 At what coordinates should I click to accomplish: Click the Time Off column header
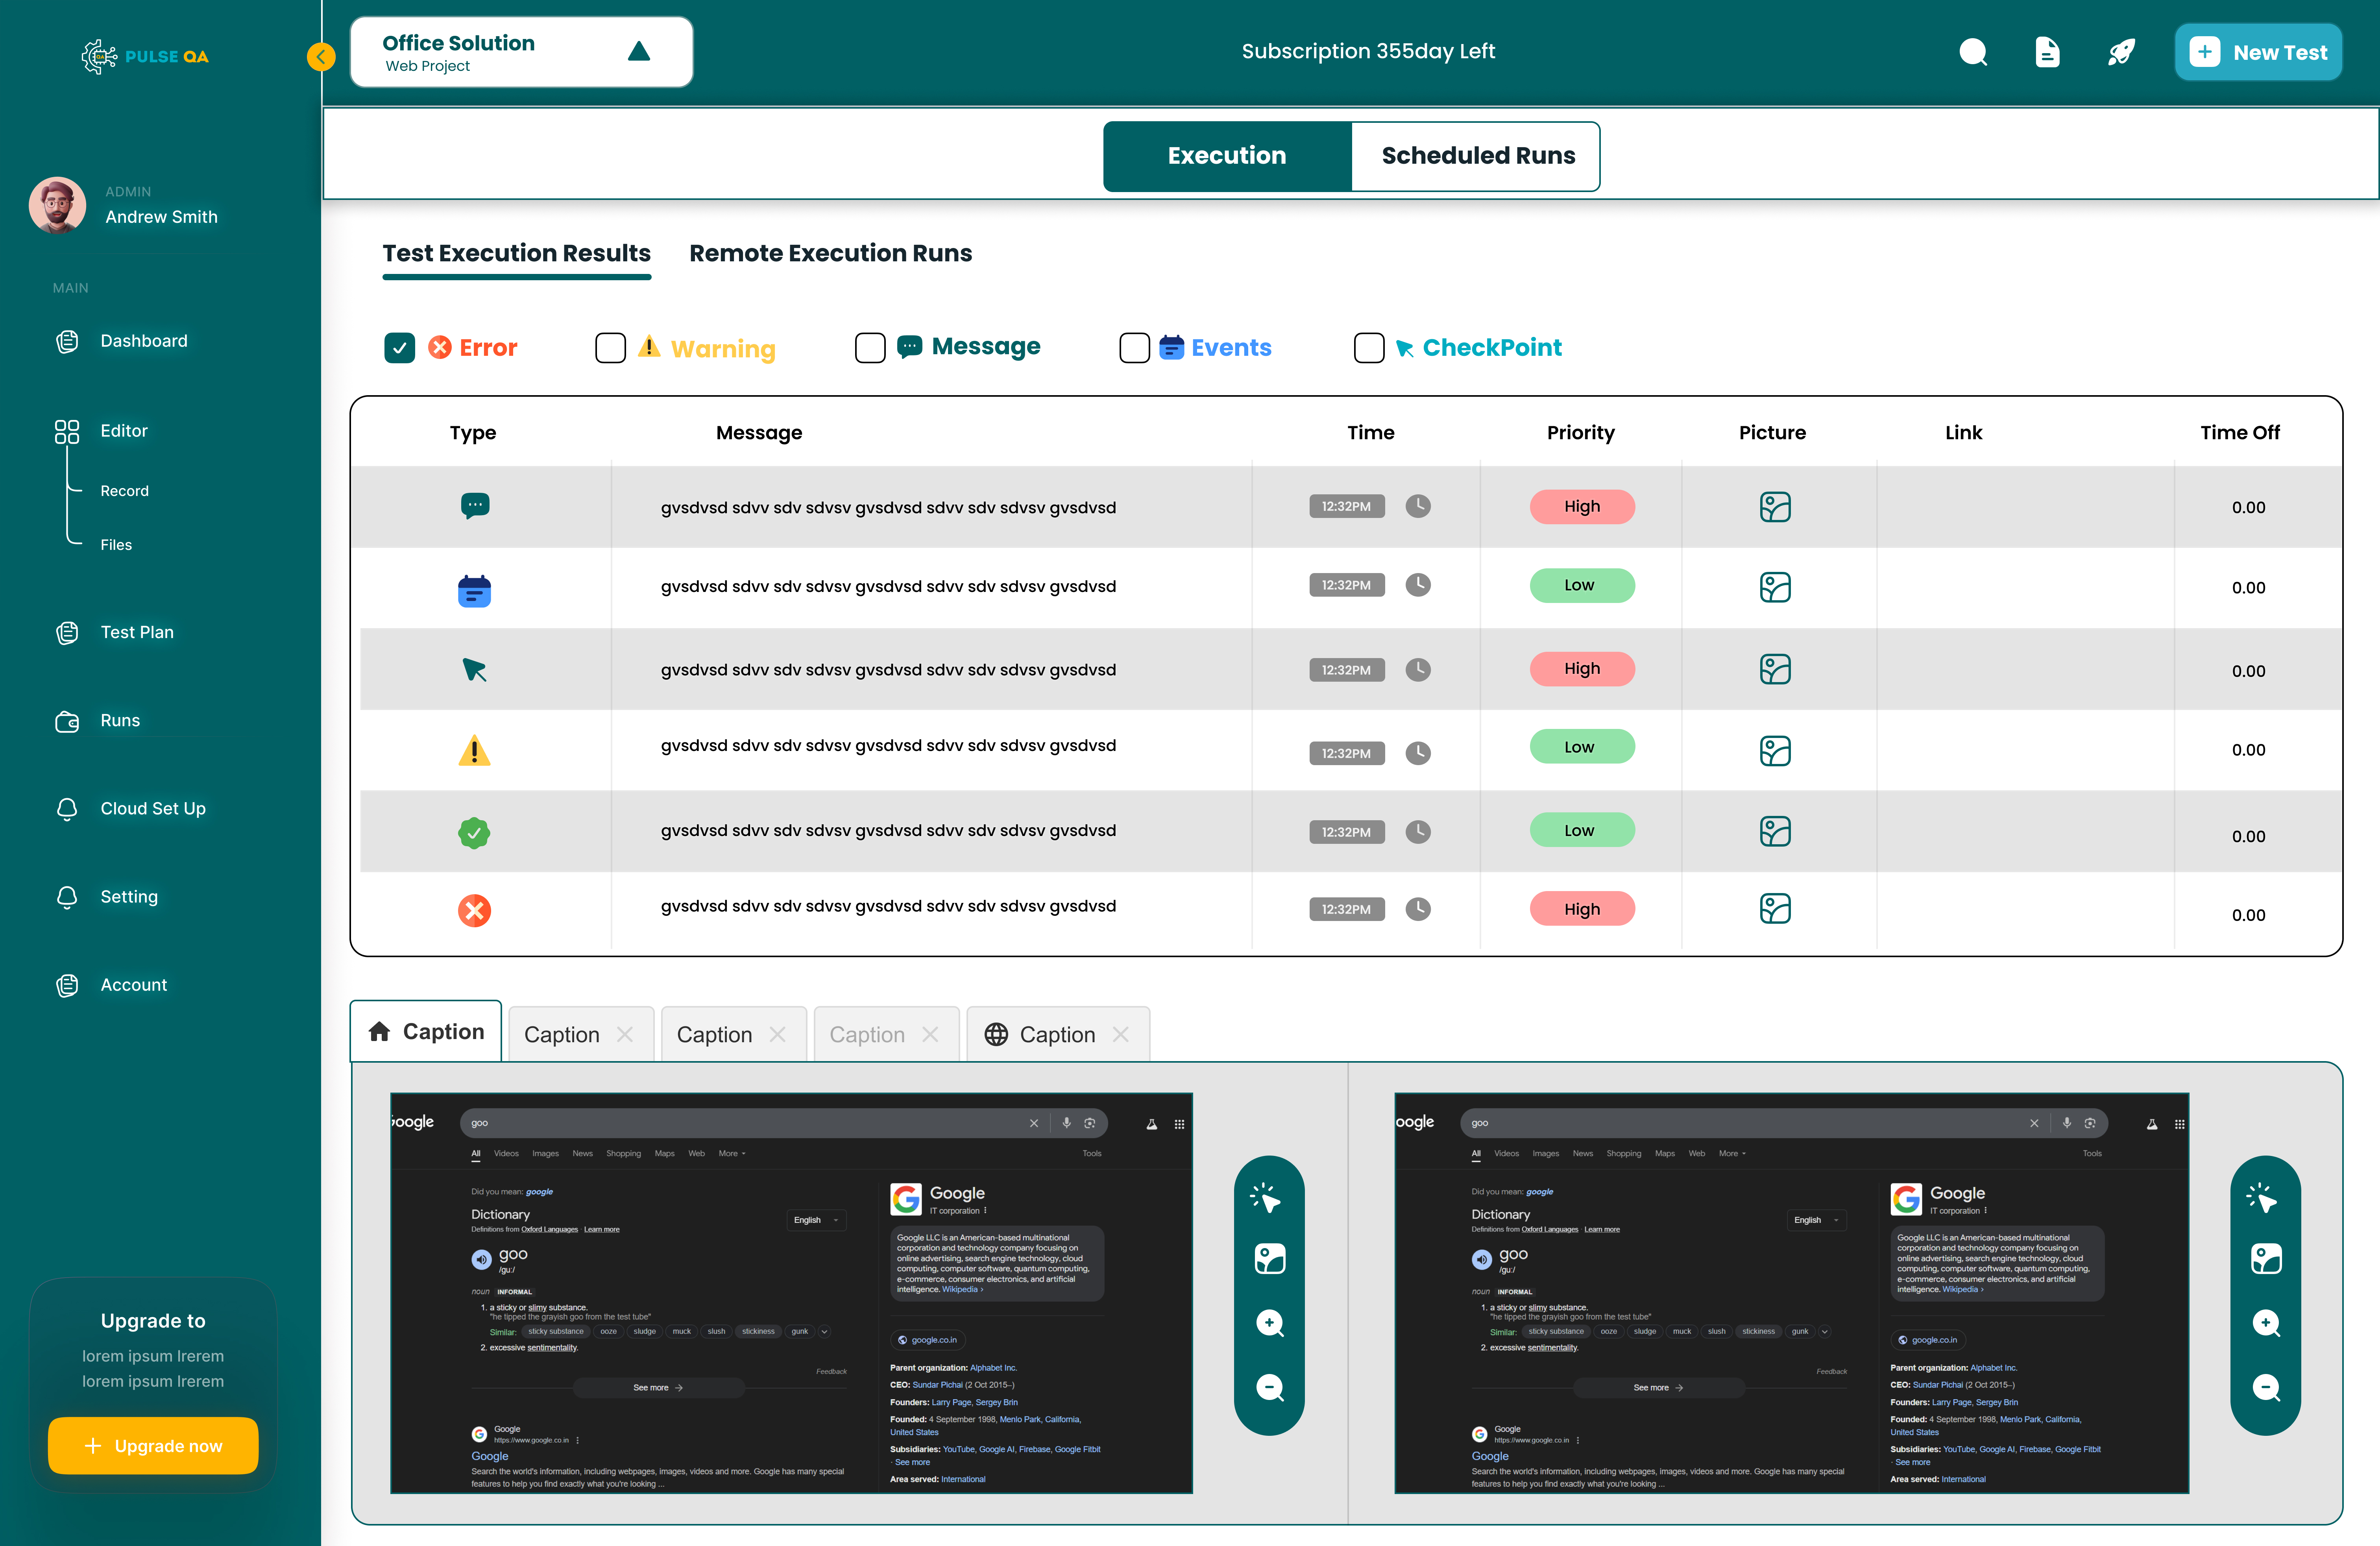(2240, 432)
